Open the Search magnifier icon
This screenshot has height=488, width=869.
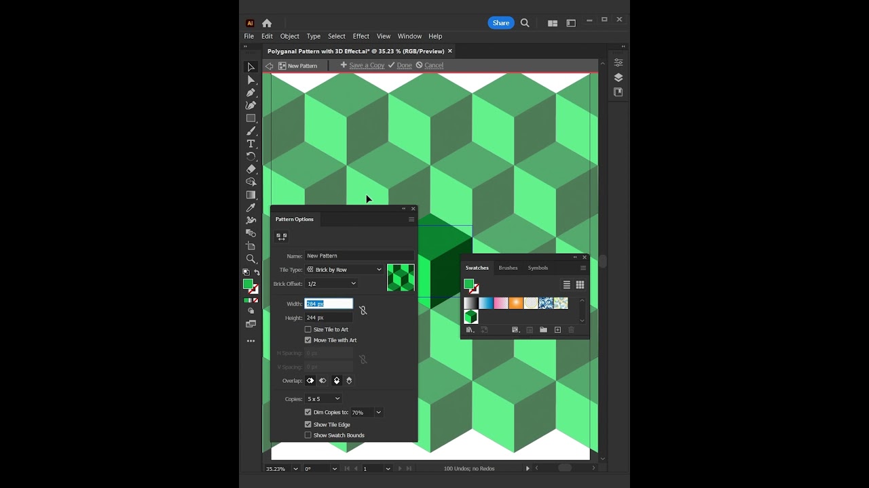(x=525, y=23)
